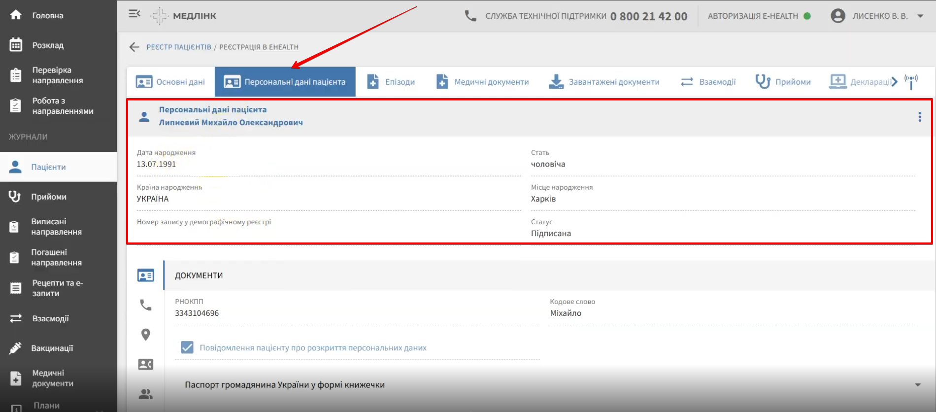Image resolution: width=936 pixels, height=412 pixels.
Task: Toggle Повідомлення пацієнту про розкриття персональних даних checkbox
Action: tap(187, 347)
